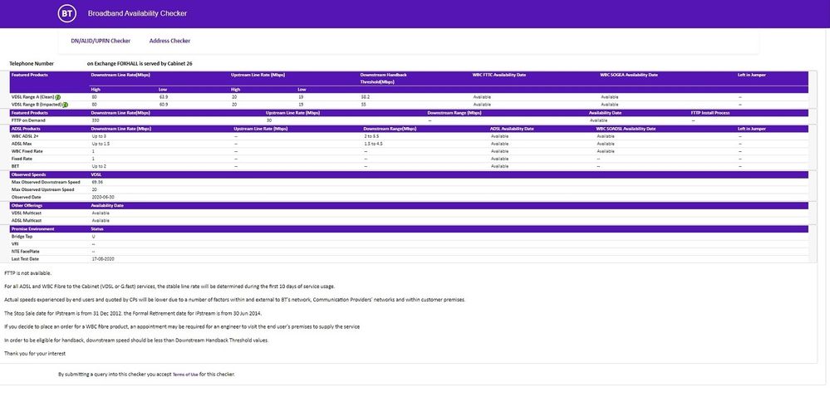The height and width of the screenshot is (402, 830).
Task: Click the FTTP on Demand row label
Action: pyautogui.click(x=28, y=120)
